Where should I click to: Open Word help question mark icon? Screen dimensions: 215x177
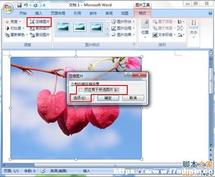coord(210,13)
